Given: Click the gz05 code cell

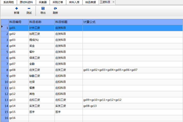Looking at the screenshot, I should [19, 52].
